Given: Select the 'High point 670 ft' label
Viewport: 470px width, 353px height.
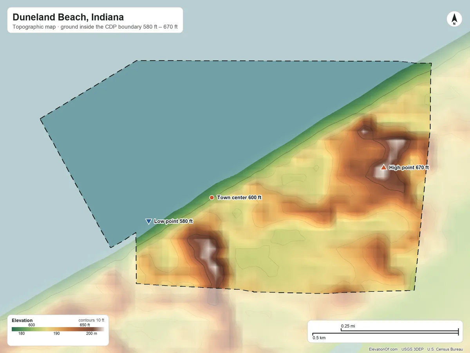Looking at the screenshot, I should pyautogui.click(x=409, y=167).
